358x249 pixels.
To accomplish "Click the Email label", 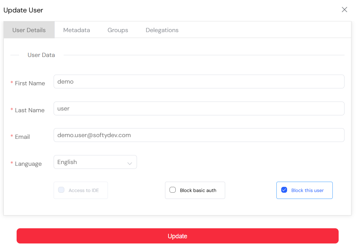I will pos(22,137).
